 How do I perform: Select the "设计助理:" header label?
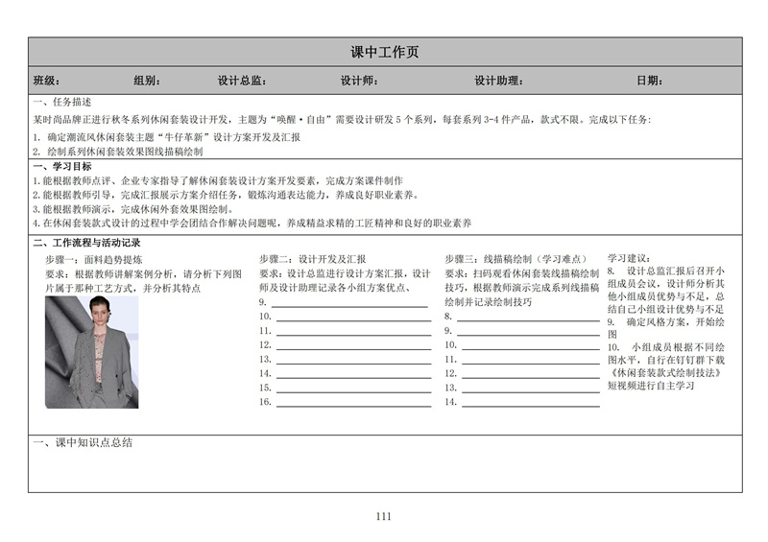[498, 81]
